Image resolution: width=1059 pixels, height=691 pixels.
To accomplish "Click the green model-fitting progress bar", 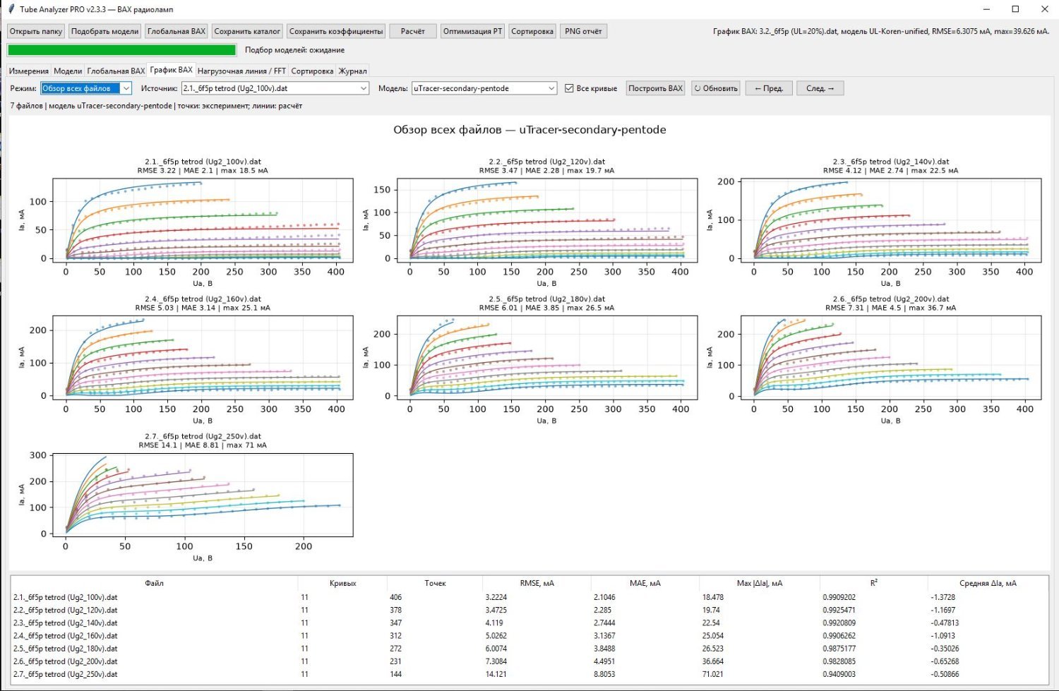I will tap(121, 50).
